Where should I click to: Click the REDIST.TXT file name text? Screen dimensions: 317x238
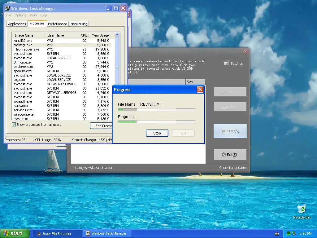point(151,104)
